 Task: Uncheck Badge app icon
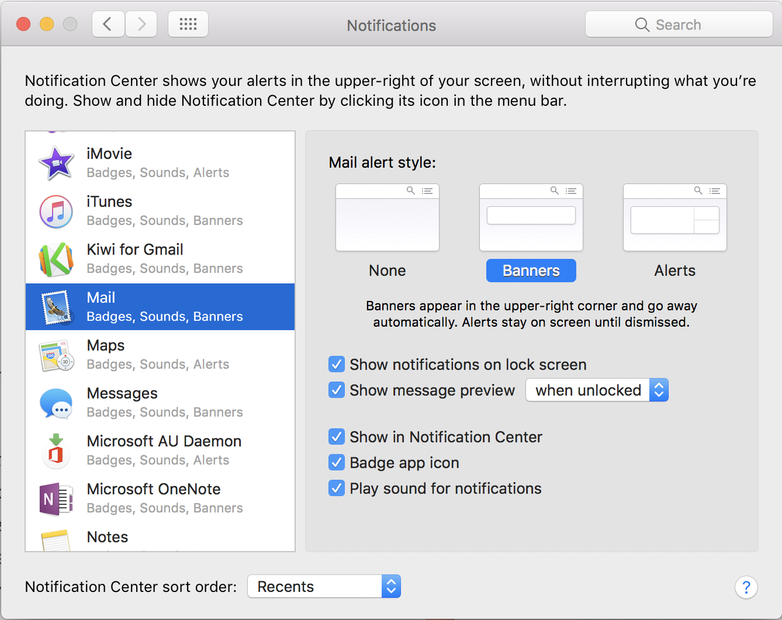click(x=337, y=462)
